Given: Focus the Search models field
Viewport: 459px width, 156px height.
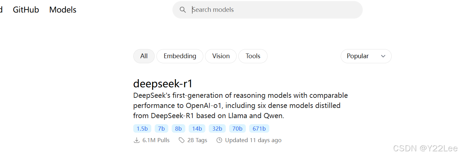Looking at the screenshot, I should (x=268, y=10).
